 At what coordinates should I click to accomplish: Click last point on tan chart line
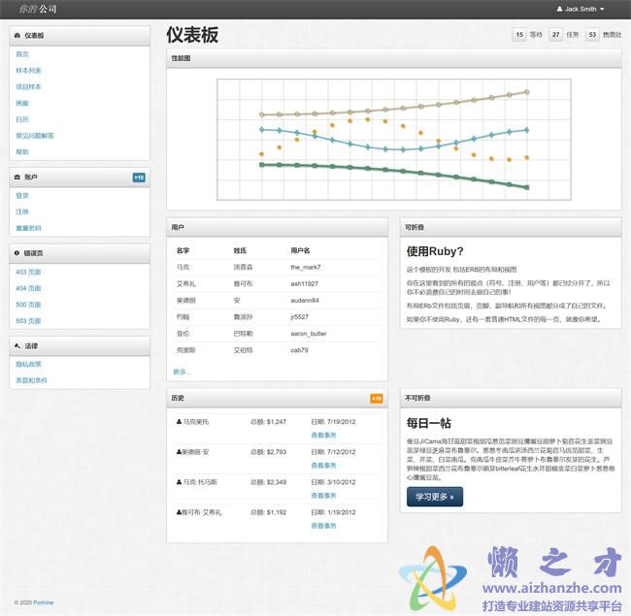(527, 92)
